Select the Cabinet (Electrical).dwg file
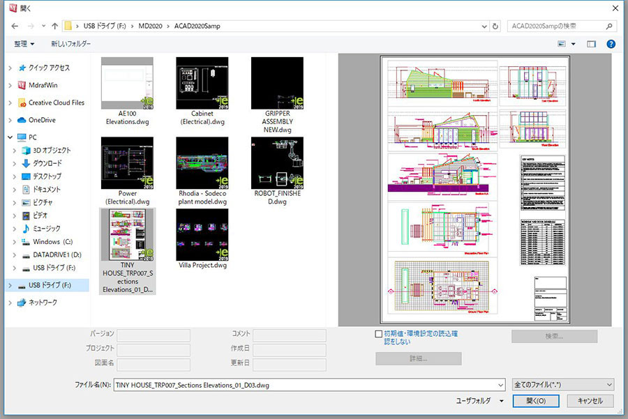Viewport: 628px width, 419px height. point(202,84)
